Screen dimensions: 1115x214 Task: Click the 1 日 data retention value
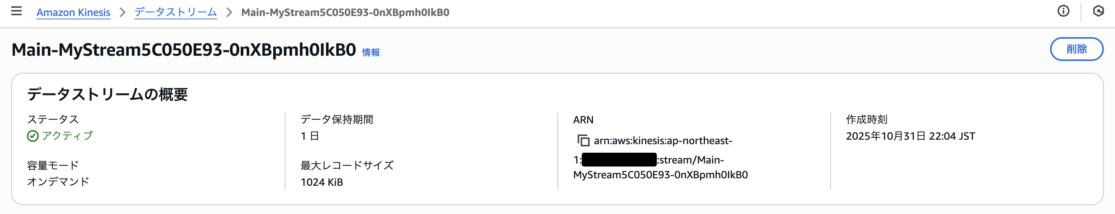click(x=310, y=136)
